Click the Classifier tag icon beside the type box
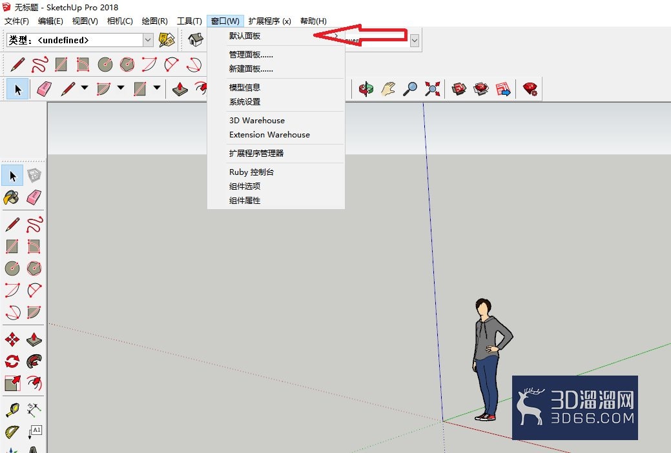The height and width of the screenshot is (453, 671). pyautogui.click(x=167, y=40)
